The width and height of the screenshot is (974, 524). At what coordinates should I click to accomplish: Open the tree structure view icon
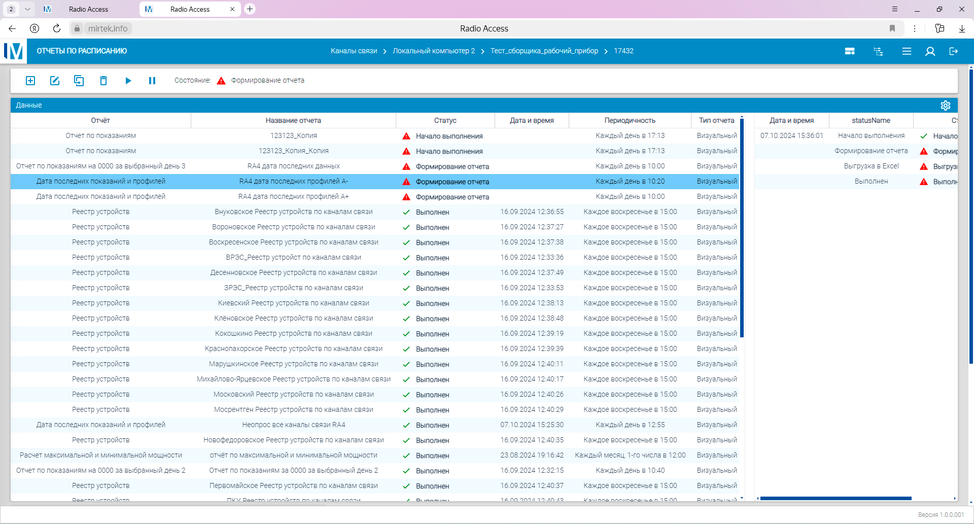tap(878, 51)
